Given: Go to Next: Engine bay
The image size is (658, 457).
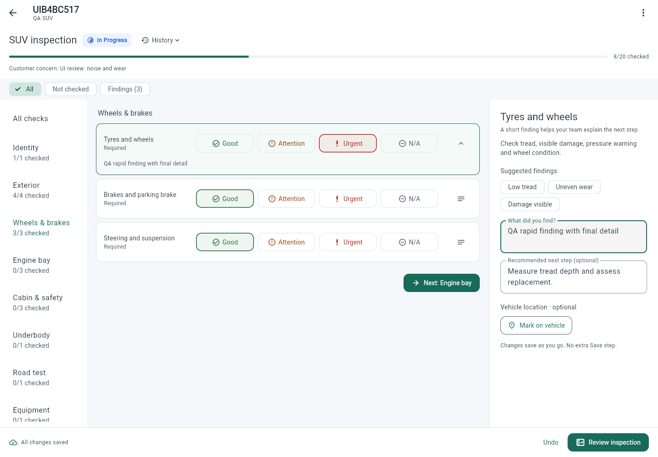Looking at the screenshot, I should click(x=441, y=283).
